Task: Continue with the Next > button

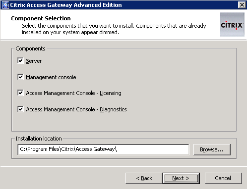Action: pos(181,178)
